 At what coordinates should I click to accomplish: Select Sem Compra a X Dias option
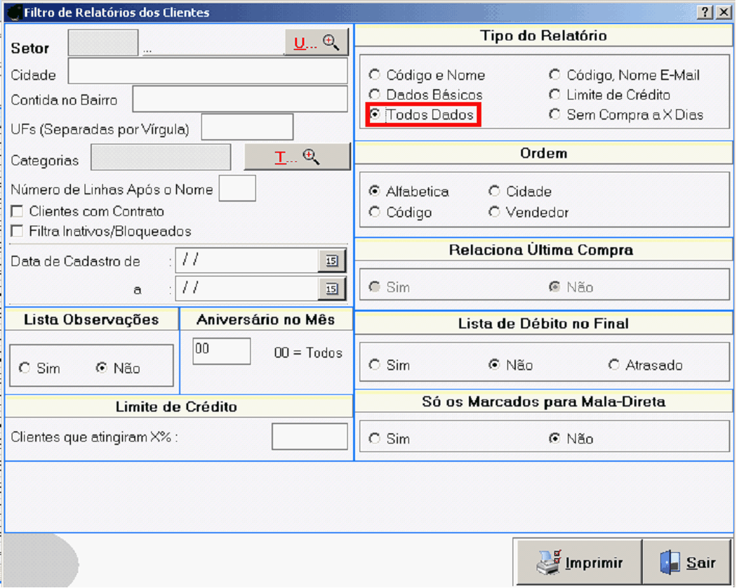[555, 115]
